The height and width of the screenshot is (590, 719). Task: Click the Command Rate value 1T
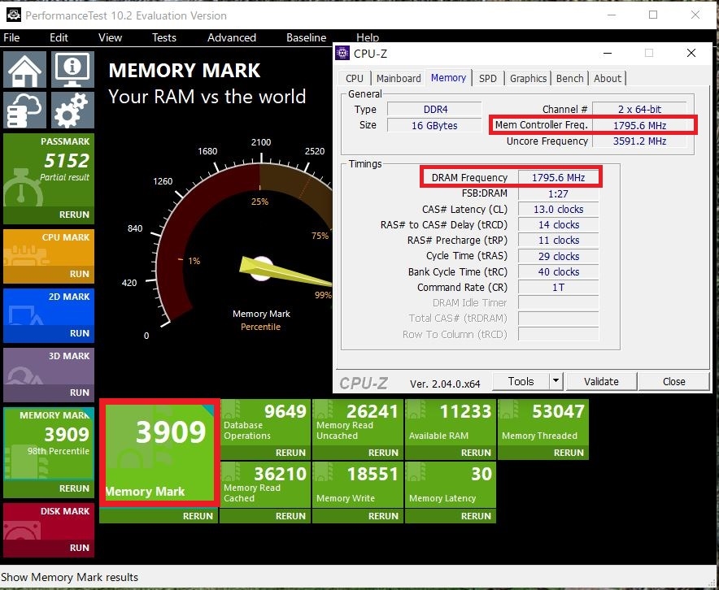(558, 287)
